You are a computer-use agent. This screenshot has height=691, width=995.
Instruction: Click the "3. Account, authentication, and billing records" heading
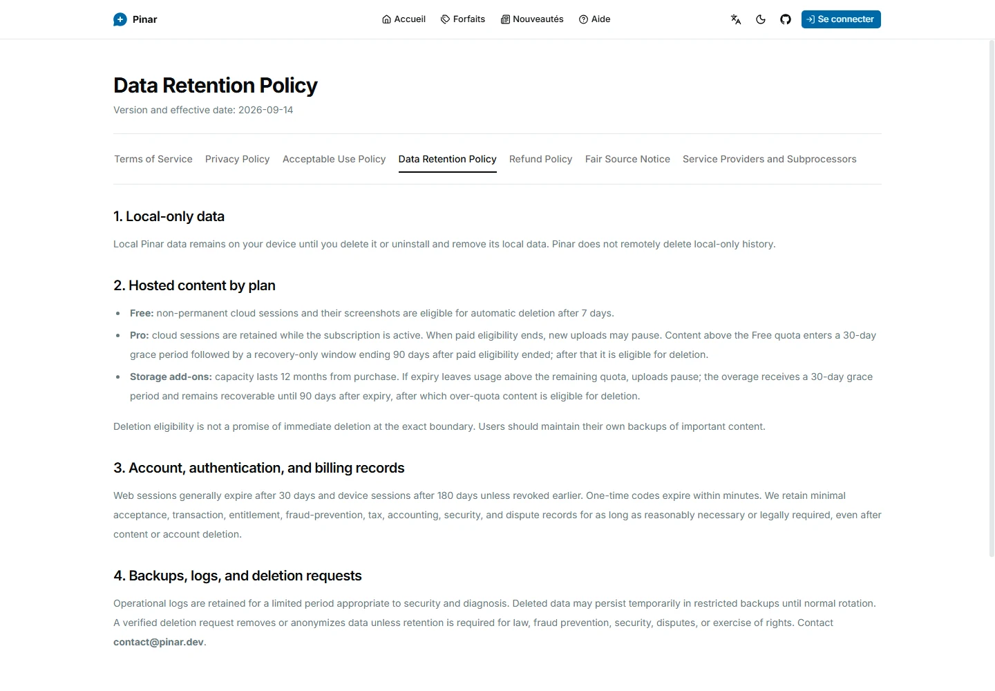click(x=259, y=468)
